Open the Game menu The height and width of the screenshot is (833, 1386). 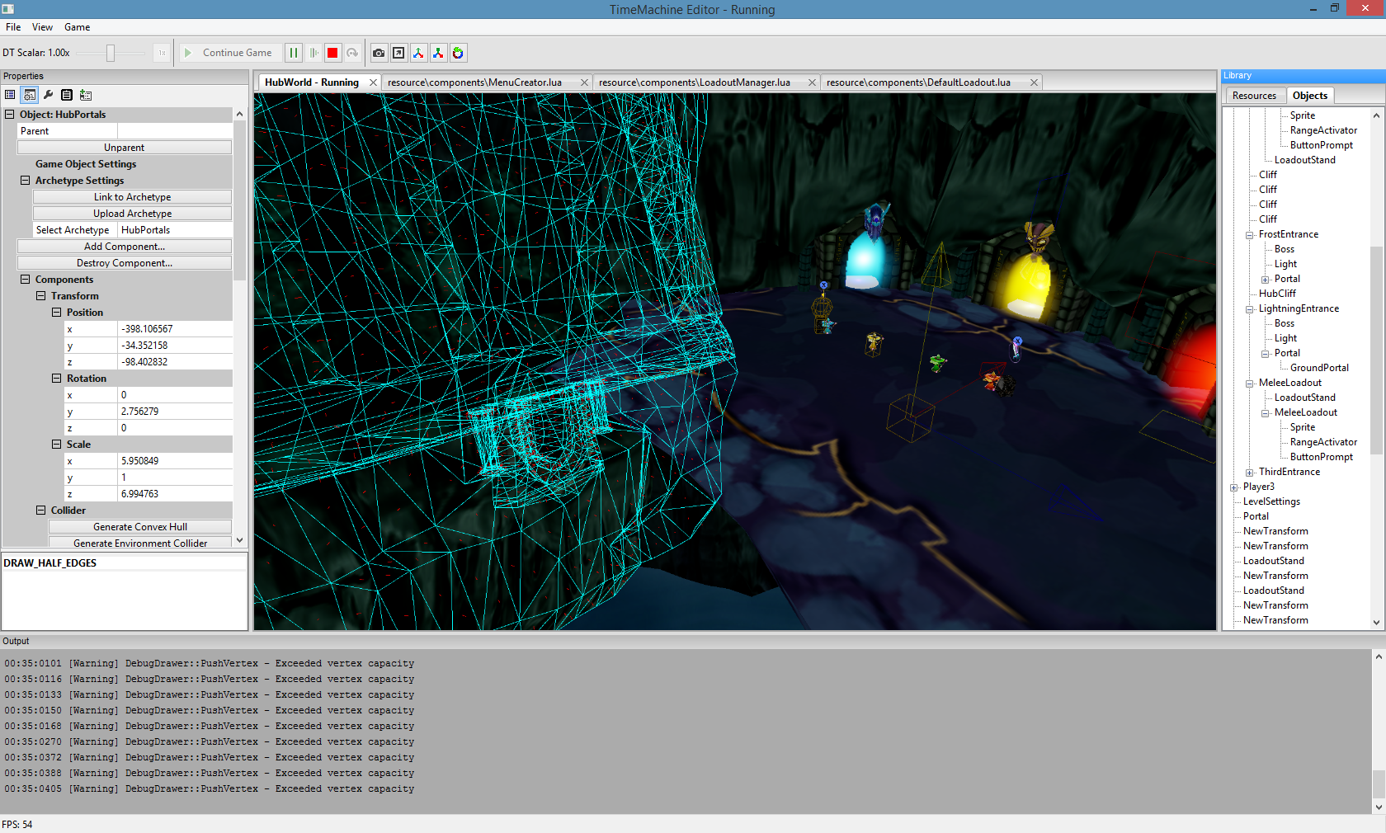tap(77, 27)
